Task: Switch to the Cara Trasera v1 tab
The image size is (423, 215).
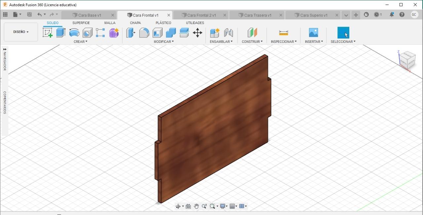Action: point(257,15)
